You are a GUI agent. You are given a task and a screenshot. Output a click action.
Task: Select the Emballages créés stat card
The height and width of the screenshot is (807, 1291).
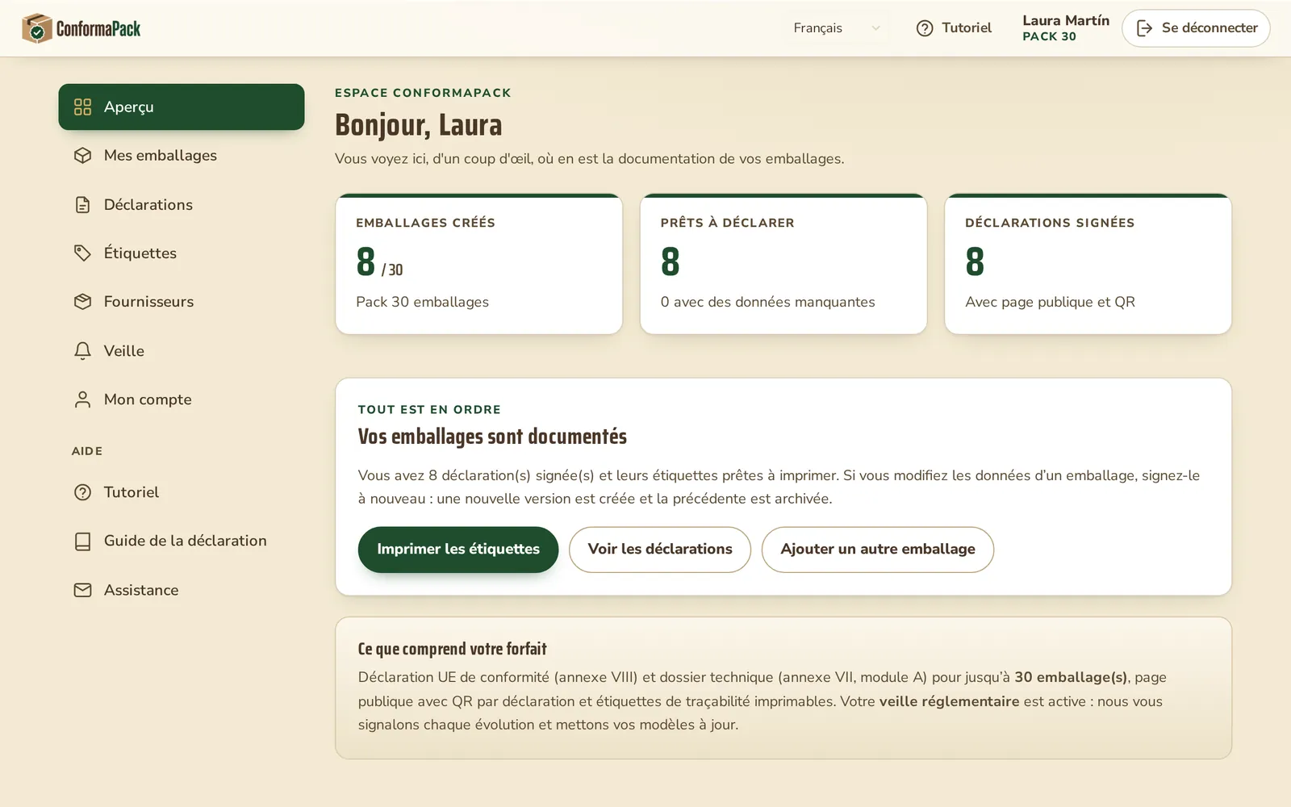(x=479, y=264)
